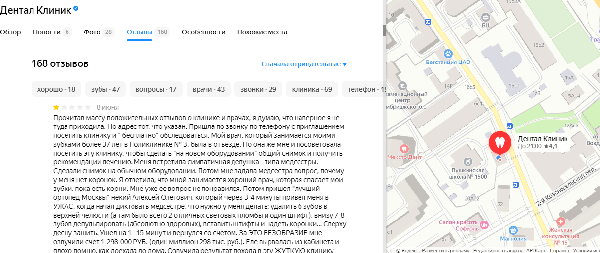Select the Отзывы tab
Screen dimensions: 600x253
pyautogui.click(x=148, y=32)
